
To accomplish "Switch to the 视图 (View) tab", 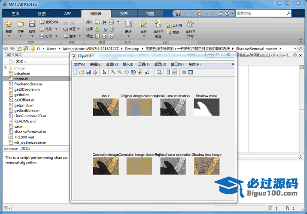I will coord(150,14).
